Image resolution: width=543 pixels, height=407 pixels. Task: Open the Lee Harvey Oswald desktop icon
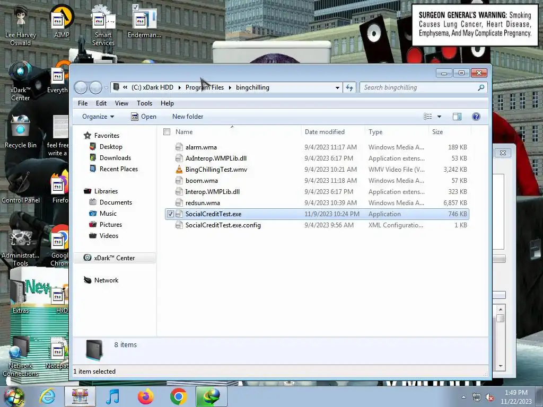tap(21, 25)
